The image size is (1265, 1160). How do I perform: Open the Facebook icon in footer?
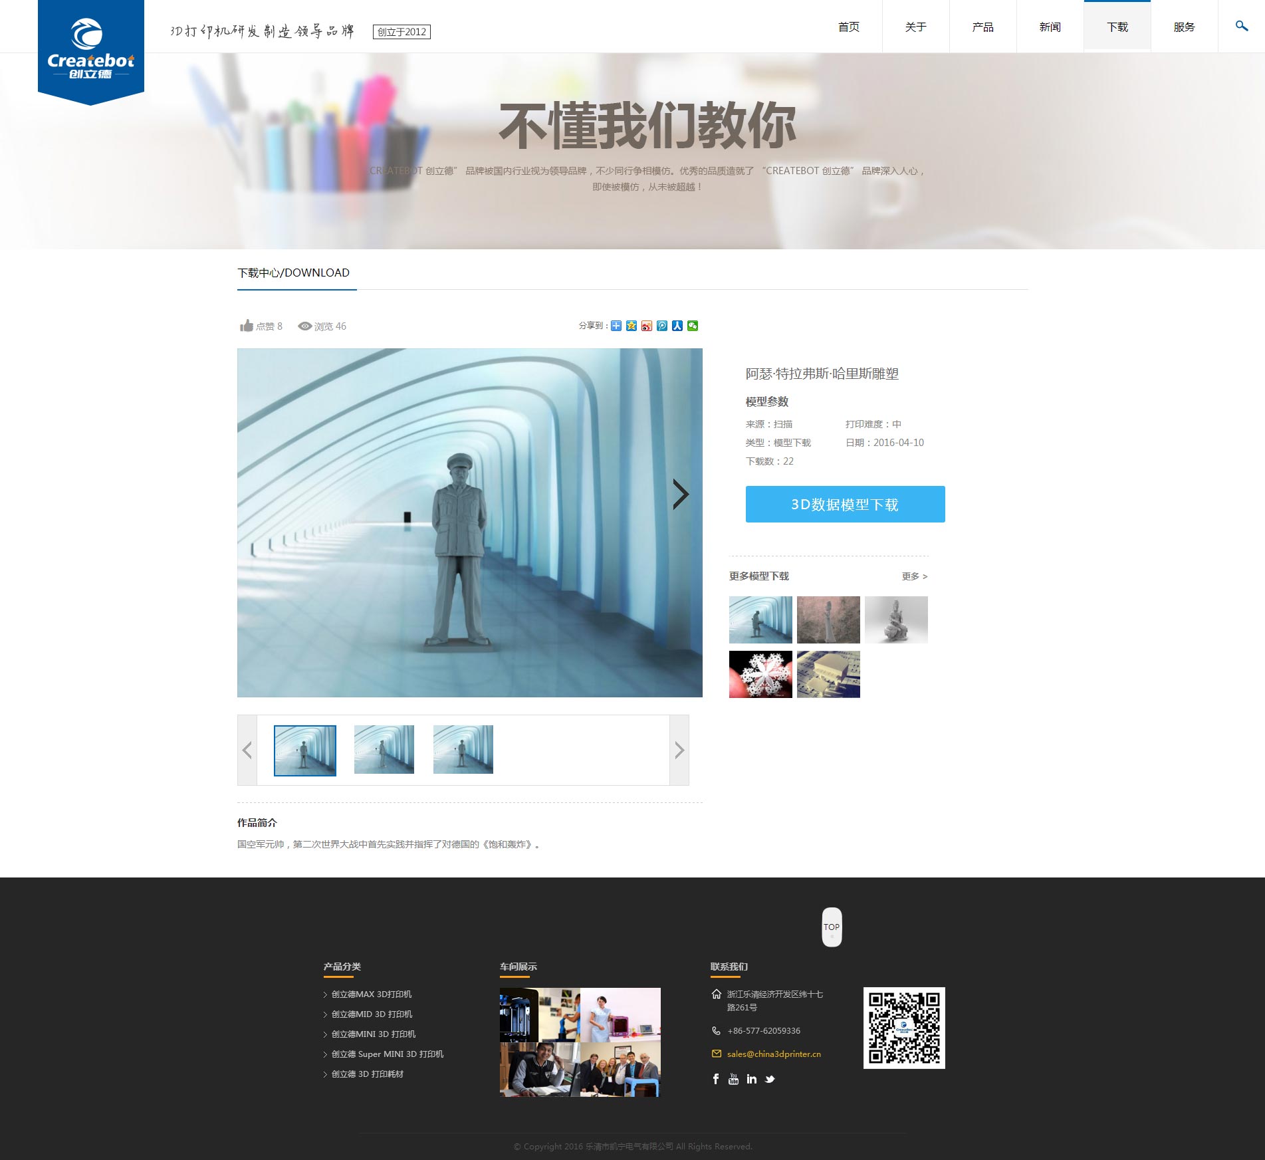pos(716,1079)
